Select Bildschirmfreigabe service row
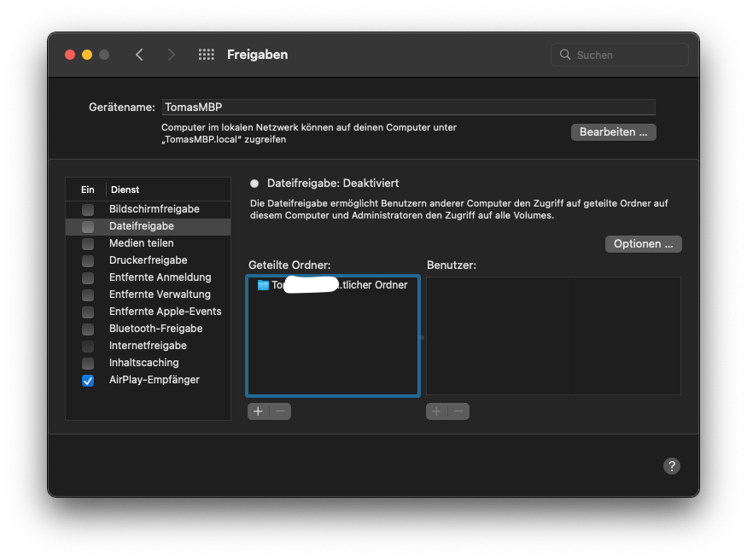The image size is (747, 560). pos(149,209)
